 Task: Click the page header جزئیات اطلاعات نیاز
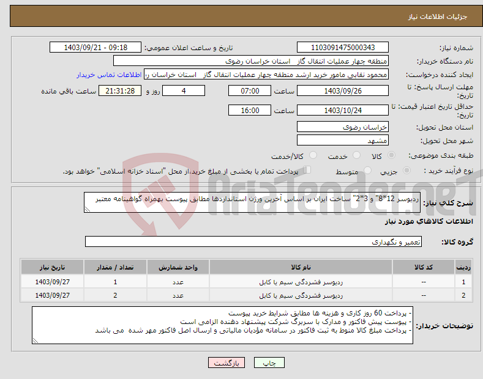click(x=438, y=17)
